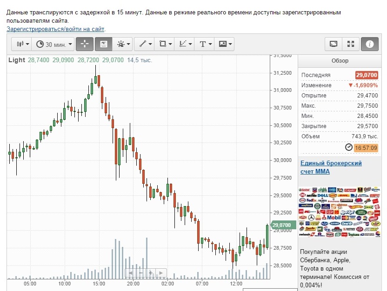This screenshot has width=387, height=291.
Task: Switch chart to fullscreen mode
Action: pyautogui.click(x=351, y=44)
